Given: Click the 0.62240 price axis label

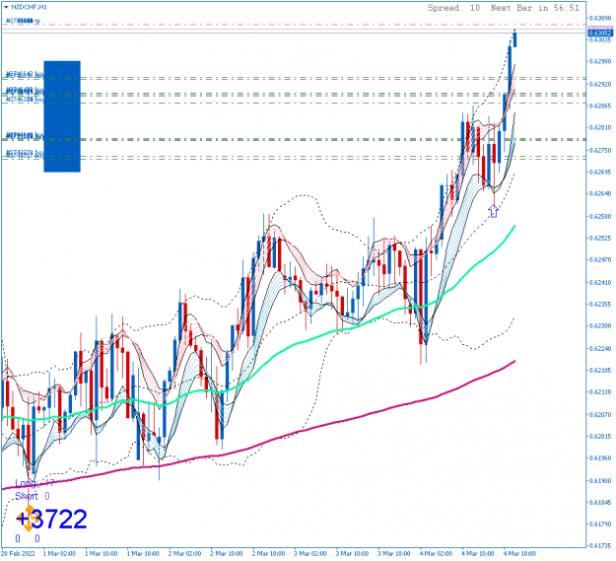Looking at the screenshot, I should click(600, 349).
